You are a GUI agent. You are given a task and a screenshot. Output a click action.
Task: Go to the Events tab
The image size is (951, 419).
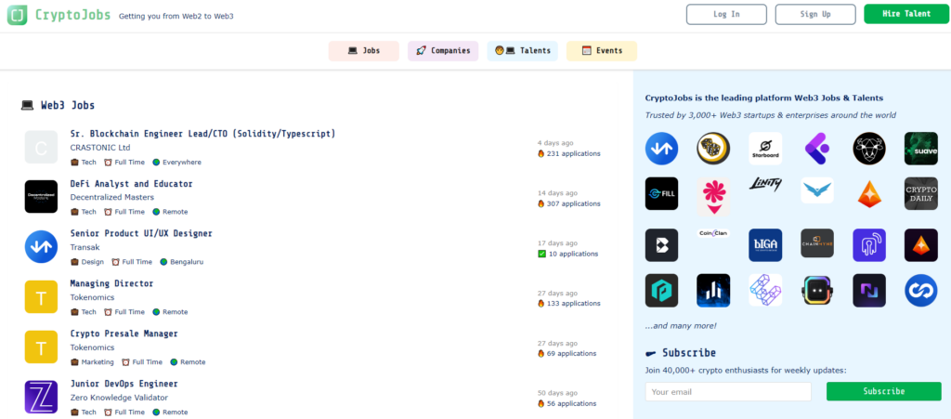601,51
